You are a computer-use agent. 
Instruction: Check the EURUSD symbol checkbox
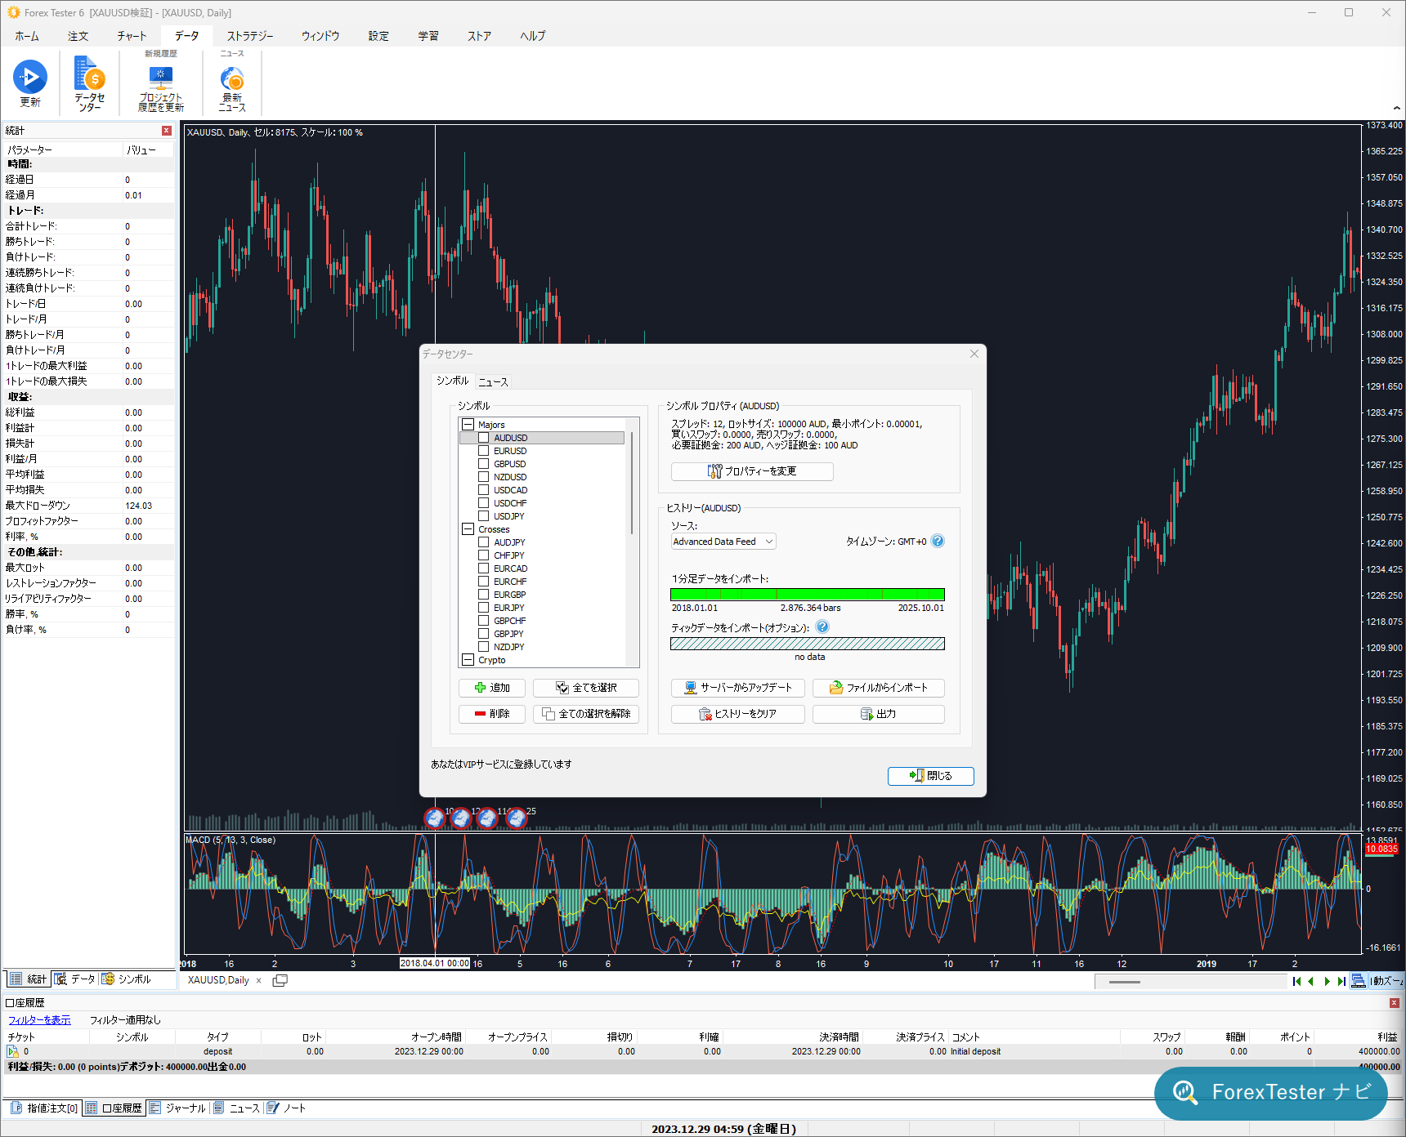tap(484, 451)
